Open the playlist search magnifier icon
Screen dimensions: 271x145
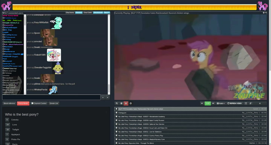click(x=117, y=103)
